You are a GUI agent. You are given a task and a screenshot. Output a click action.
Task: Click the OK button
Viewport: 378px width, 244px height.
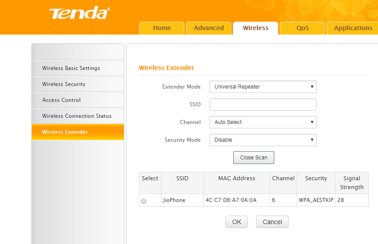pyautogui.click(x=237, y=222)
